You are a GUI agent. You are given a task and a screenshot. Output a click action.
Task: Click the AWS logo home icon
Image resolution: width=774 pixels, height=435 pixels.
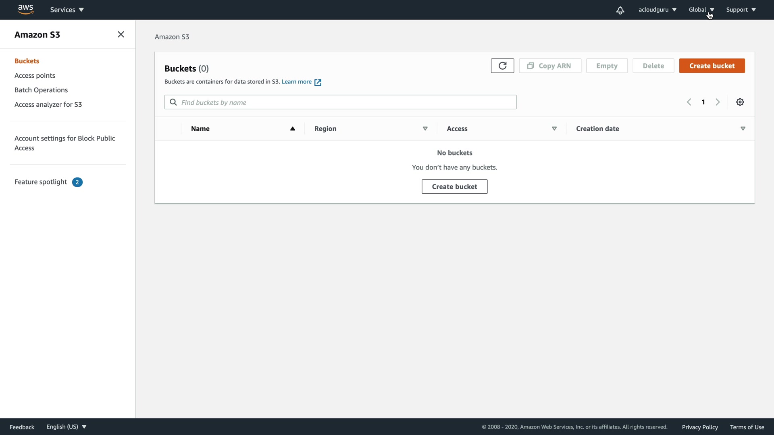point(25,9)
